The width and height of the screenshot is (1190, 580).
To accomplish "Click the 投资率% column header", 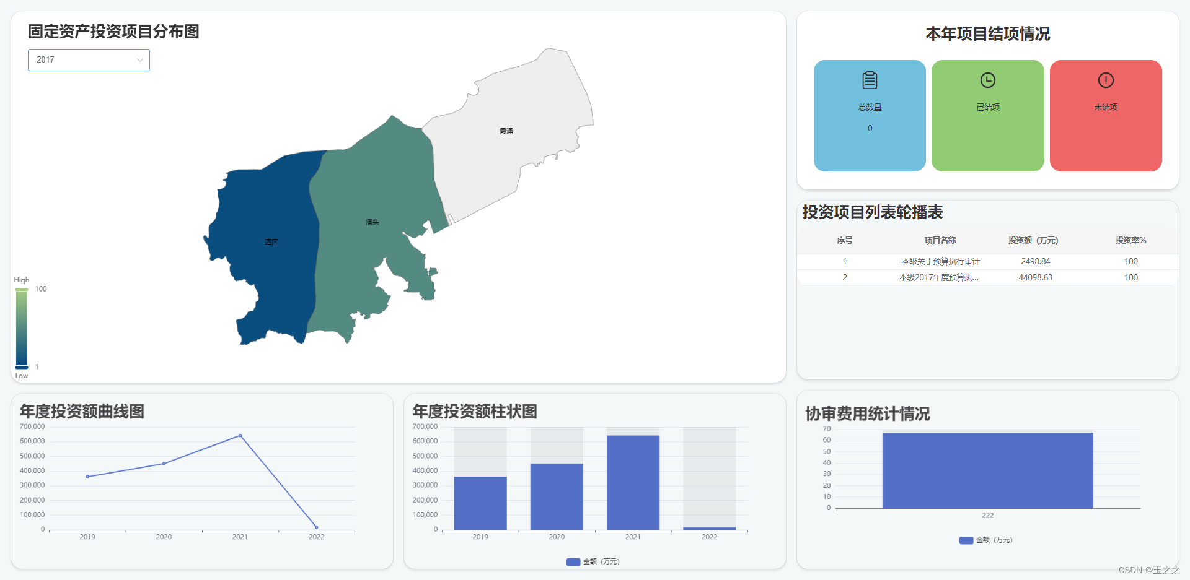I will pyautogui.click(x=1130, y=241).
